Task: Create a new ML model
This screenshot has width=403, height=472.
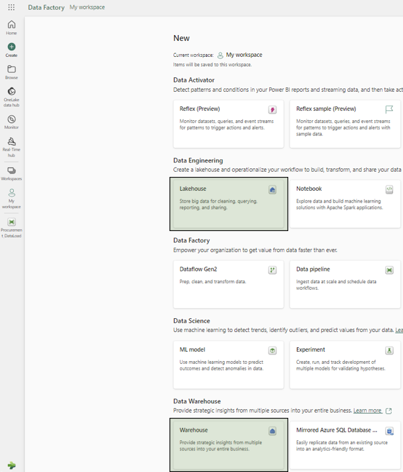Action: pyautogui.click(x=229, y=364)
